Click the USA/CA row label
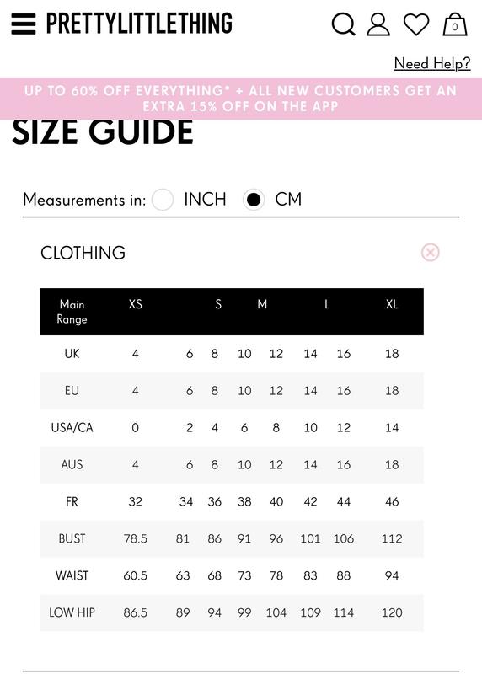Viewport: 482px width, 674px height. [72, 428]
